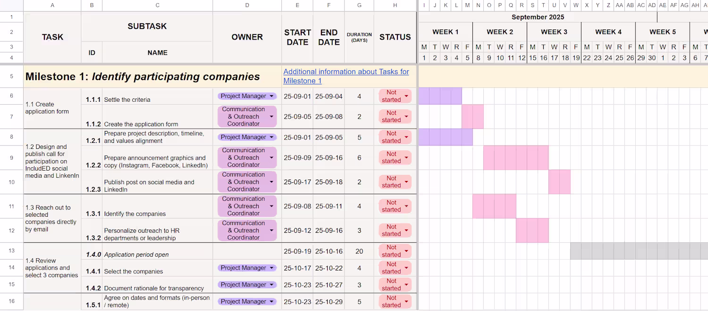Select row 13 header

(x=11, y=251)
